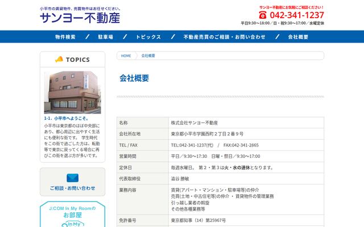
Task: Open 不動産売買のご相談・お問い合わせ menu item
Action: click(x=224, y=37)
